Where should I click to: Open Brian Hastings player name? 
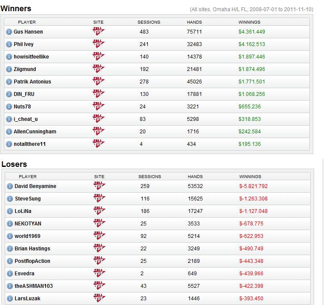(32, 249)
